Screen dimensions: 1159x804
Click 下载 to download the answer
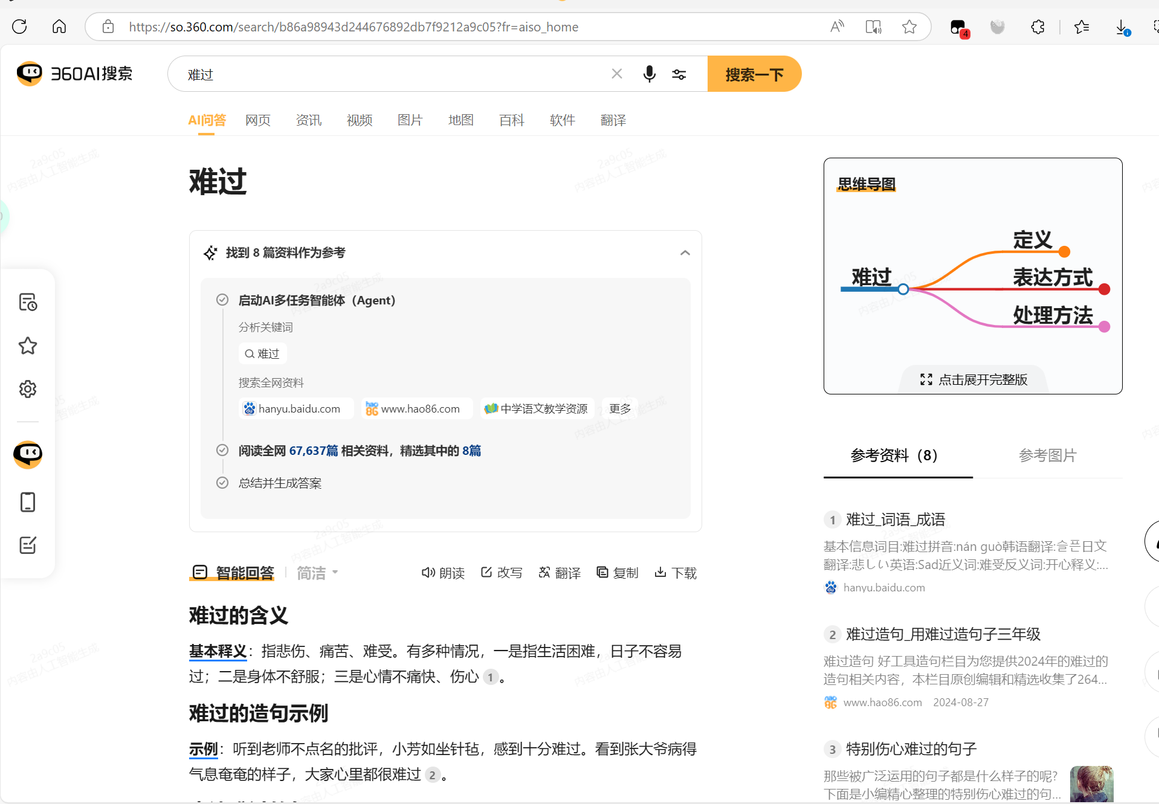coord(676,573)
